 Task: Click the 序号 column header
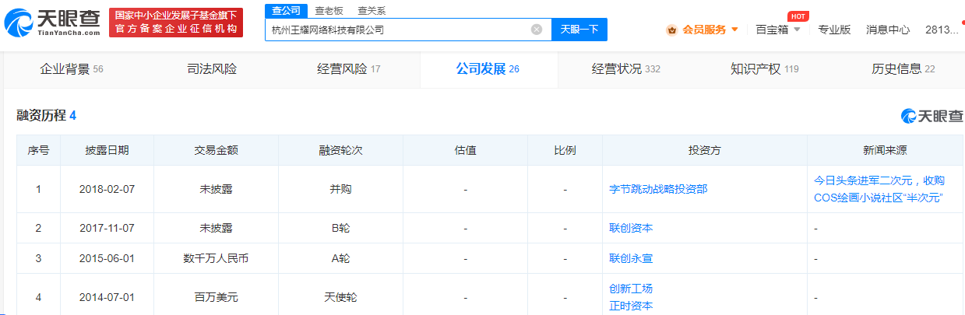click(x=38, y=150)
